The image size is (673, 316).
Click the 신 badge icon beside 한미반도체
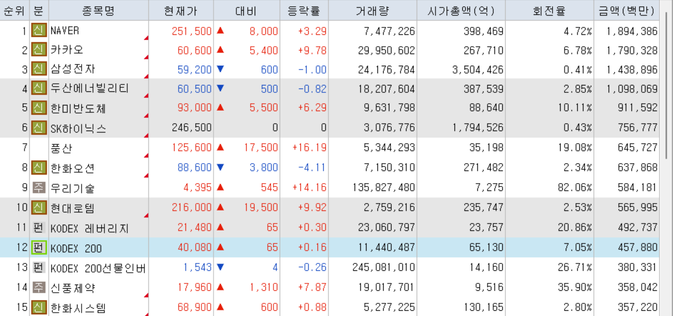coord(39,108)
